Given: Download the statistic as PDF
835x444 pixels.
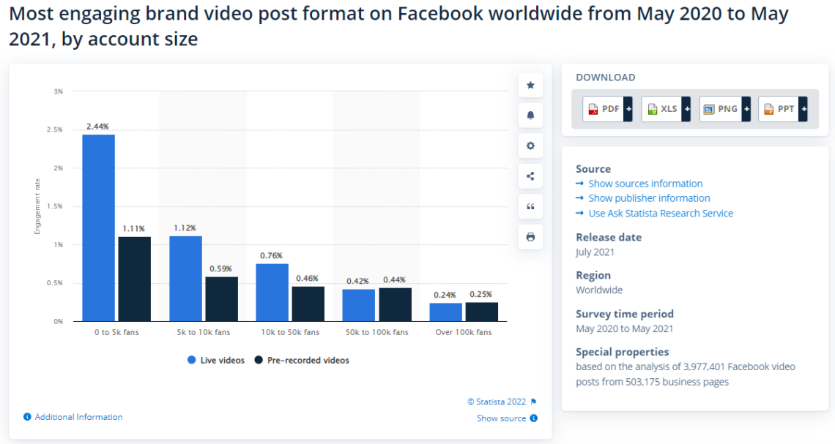Looking at the screenshot, I should coord(603,108).
